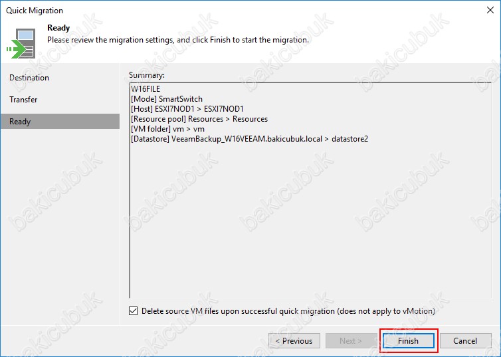Screen dimensions: 501x357
Task: Click the Finish button to start migration
Action: [409, 340]
